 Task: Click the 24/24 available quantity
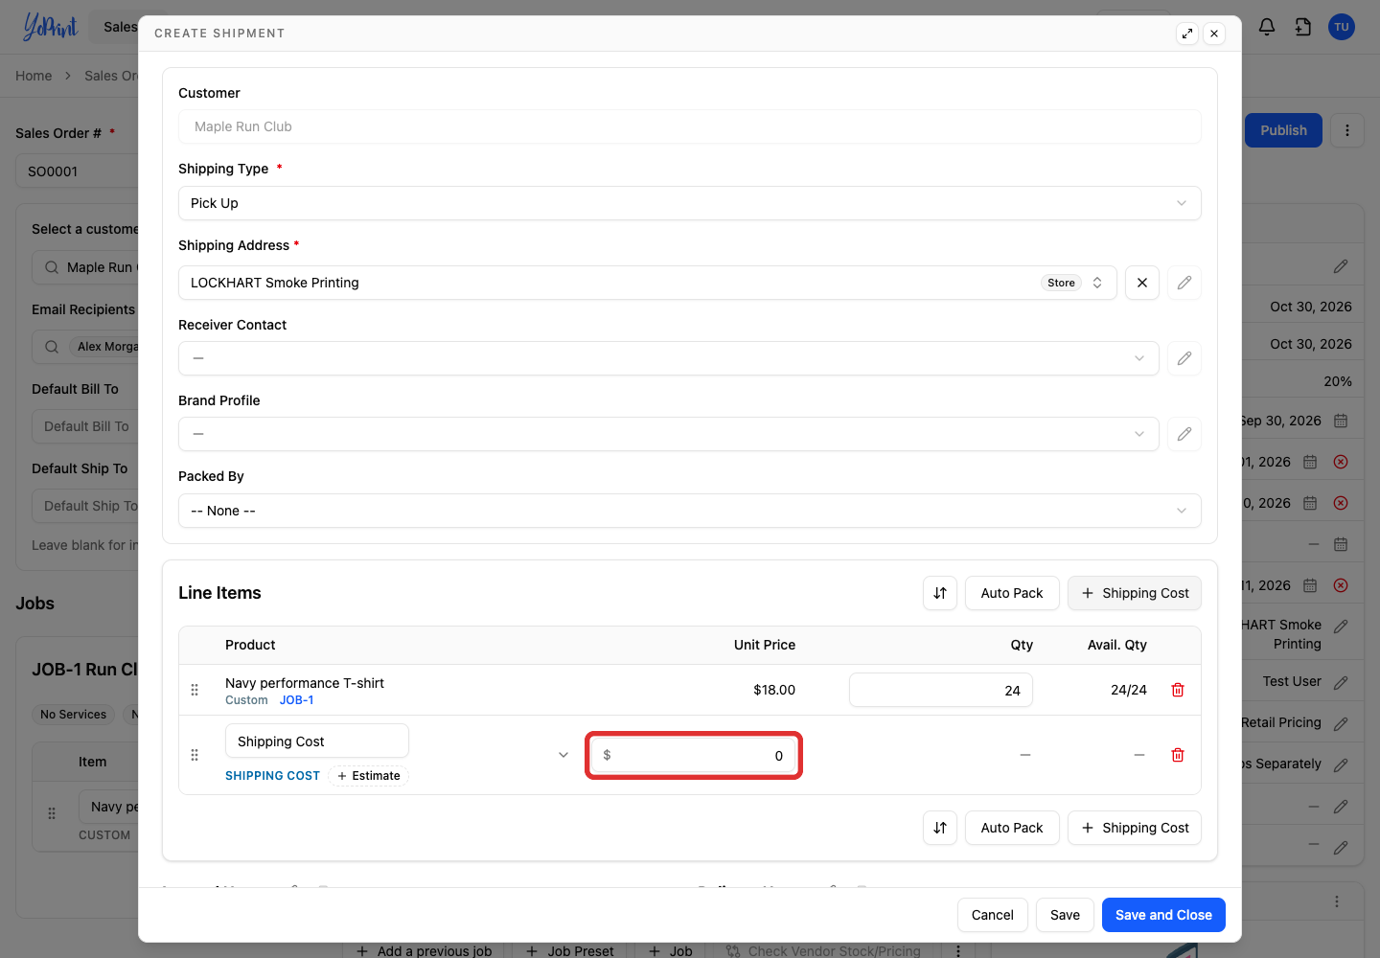tap(1129, 690)
